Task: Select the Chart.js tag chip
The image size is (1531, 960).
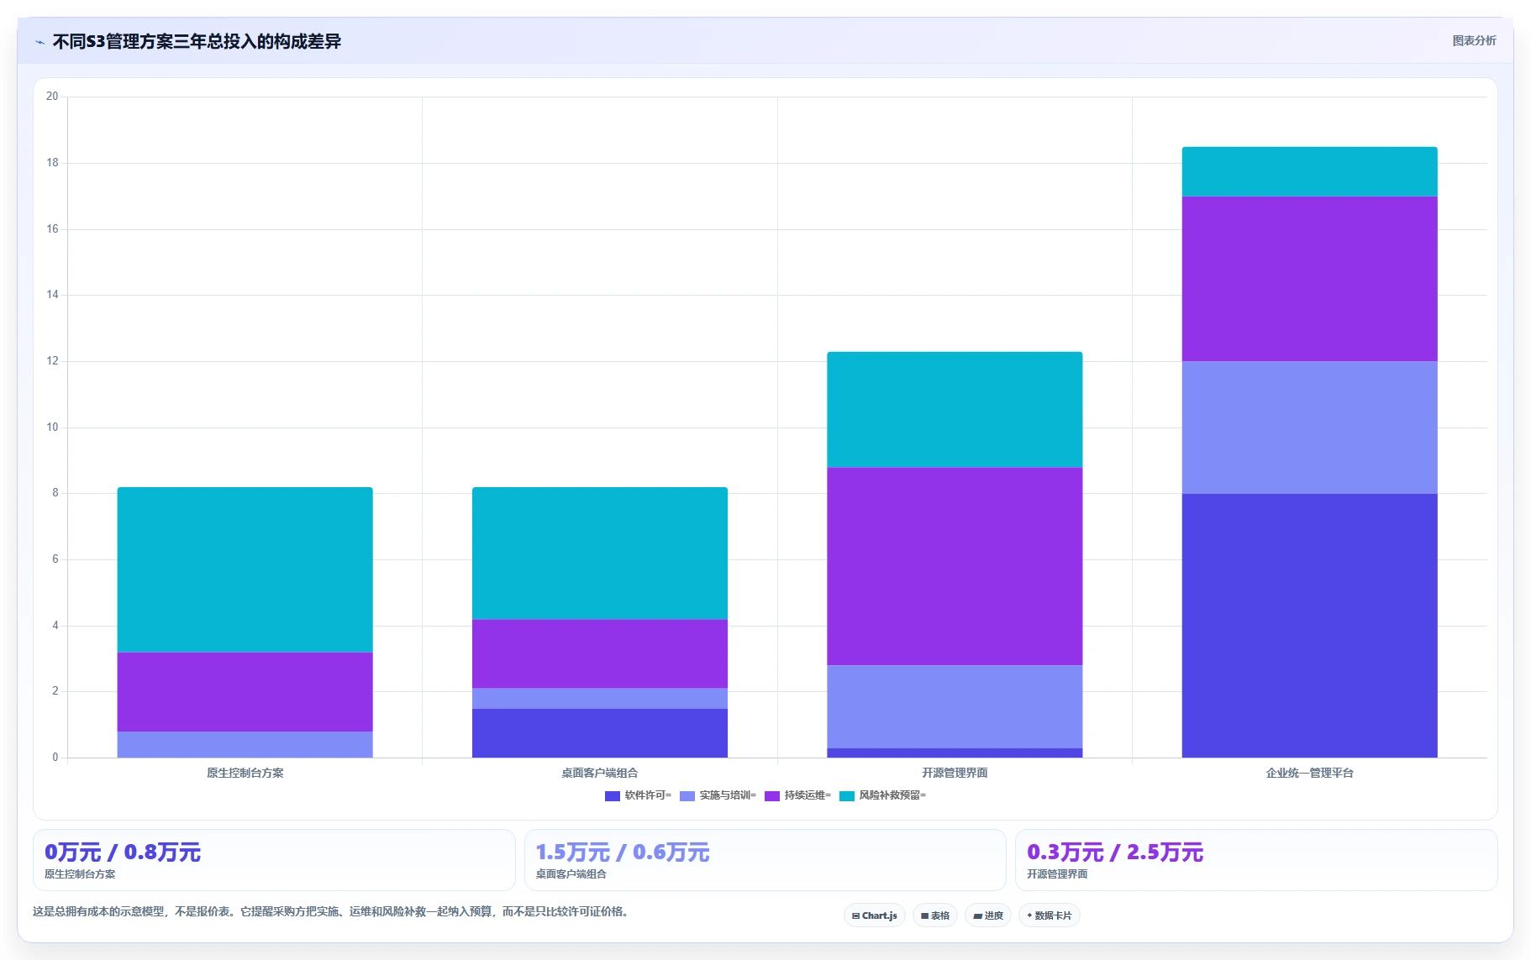Action: [875, 915]
